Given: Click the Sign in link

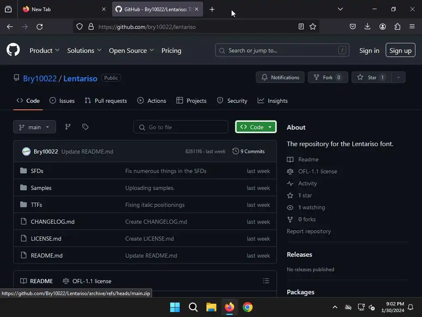Looking at the screenshot, I should [x=369, y=50].
